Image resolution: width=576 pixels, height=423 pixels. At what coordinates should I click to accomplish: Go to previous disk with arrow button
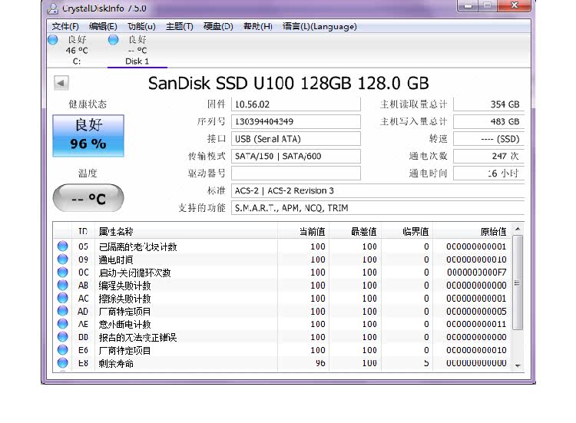(x=61, y=83)
